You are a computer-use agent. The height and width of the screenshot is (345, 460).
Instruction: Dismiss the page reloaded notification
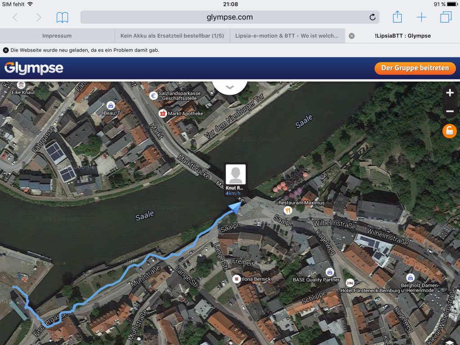(6, 50)
